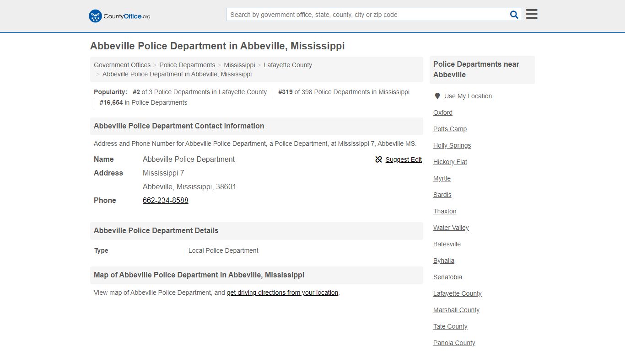
Task: Open Lafayette County sidebar link
Action: click(x=458, y=293)
